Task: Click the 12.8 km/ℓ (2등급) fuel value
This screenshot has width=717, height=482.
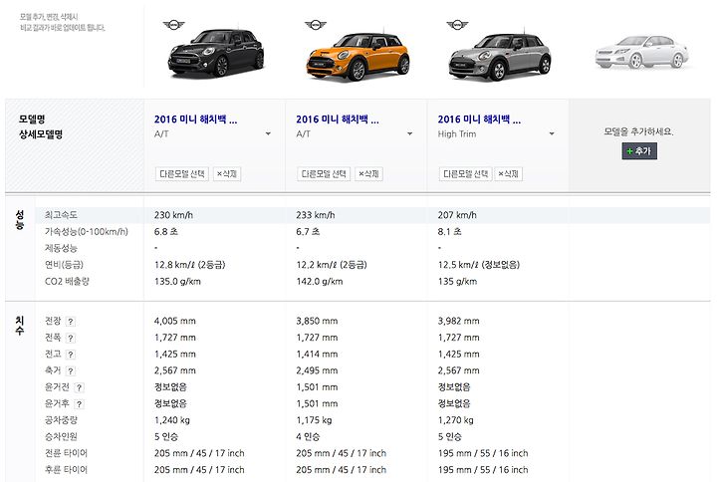Action: pos(190,265)
